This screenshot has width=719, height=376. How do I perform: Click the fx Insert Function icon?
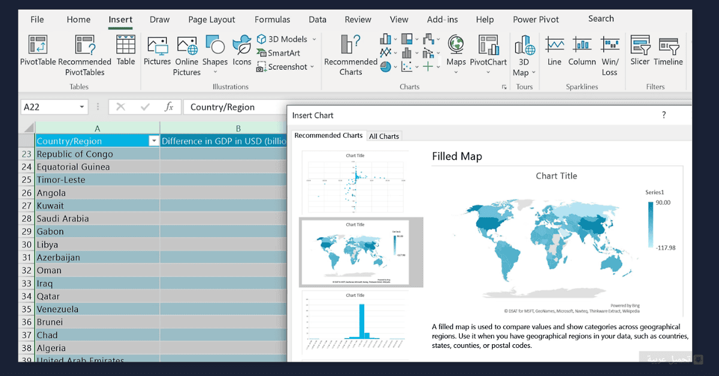(169, 107)
